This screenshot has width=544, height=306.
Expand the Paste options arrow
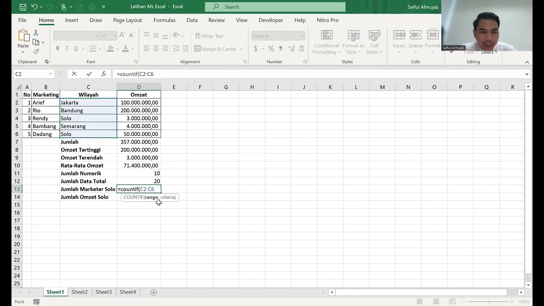[x=23, y=52]
